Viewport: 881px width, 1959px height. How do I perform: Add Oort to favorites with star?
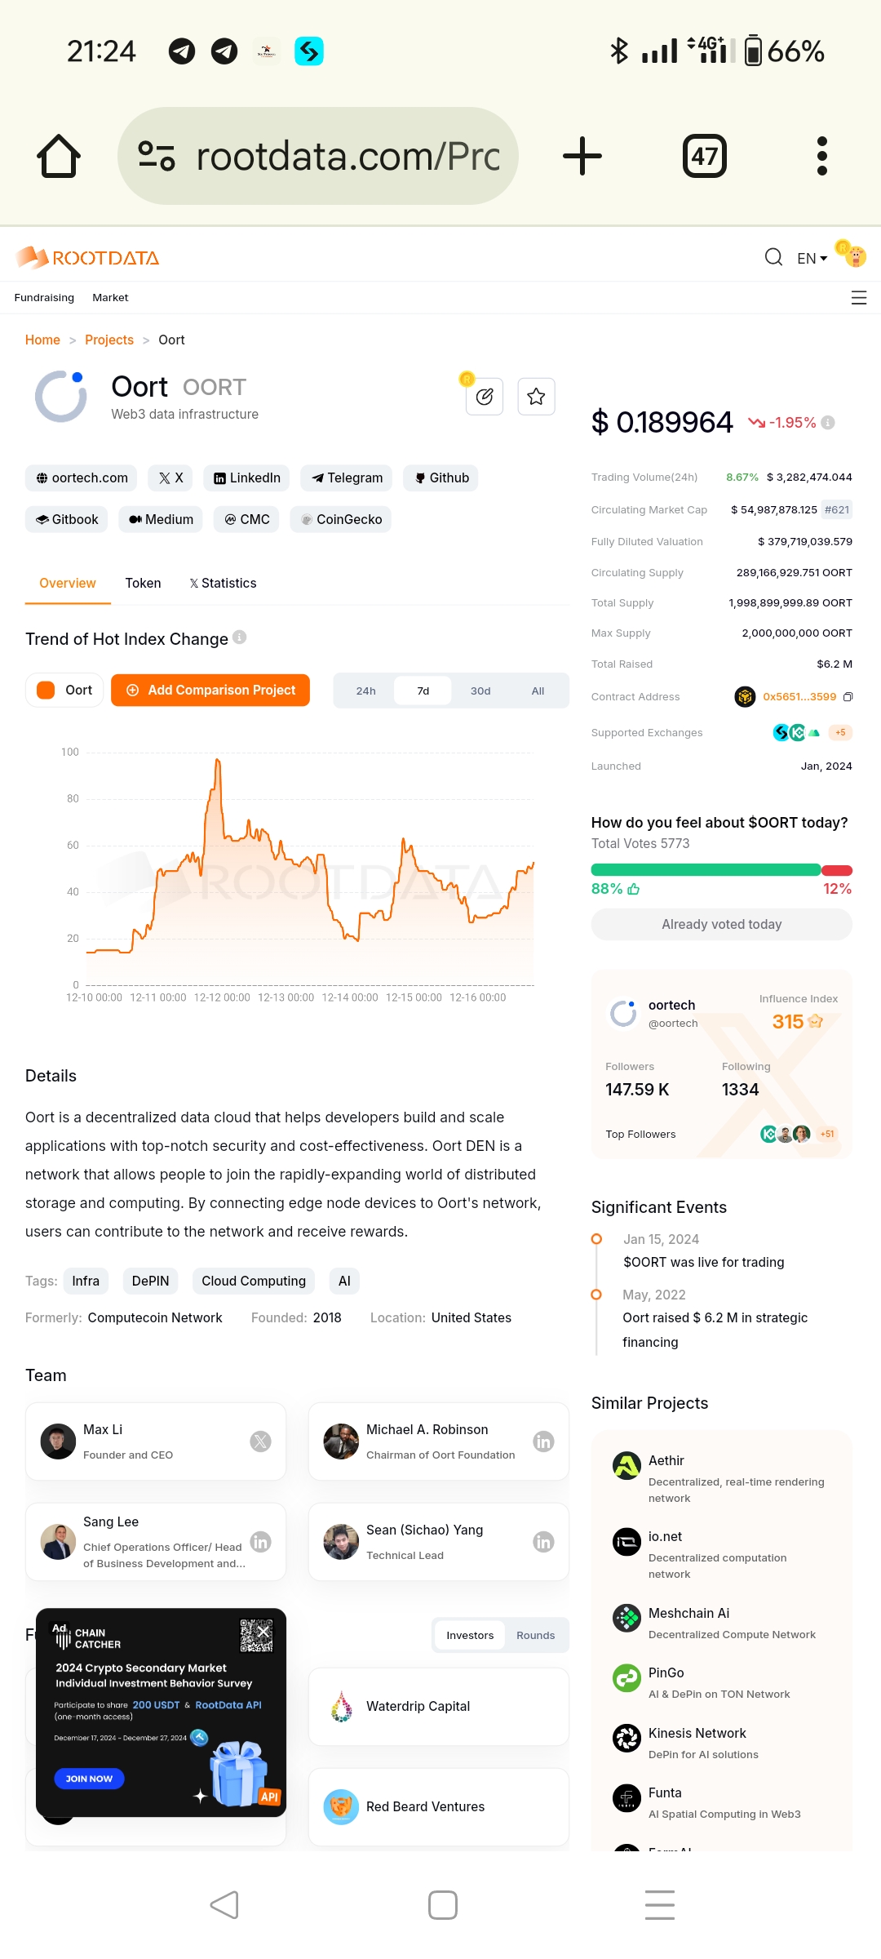tap(536, 397)
